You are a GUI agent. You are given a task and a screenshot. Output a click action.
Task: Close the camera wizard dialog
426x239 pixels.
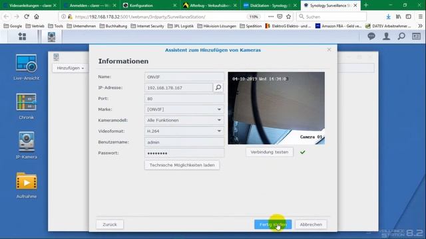[x=329, y=50]
